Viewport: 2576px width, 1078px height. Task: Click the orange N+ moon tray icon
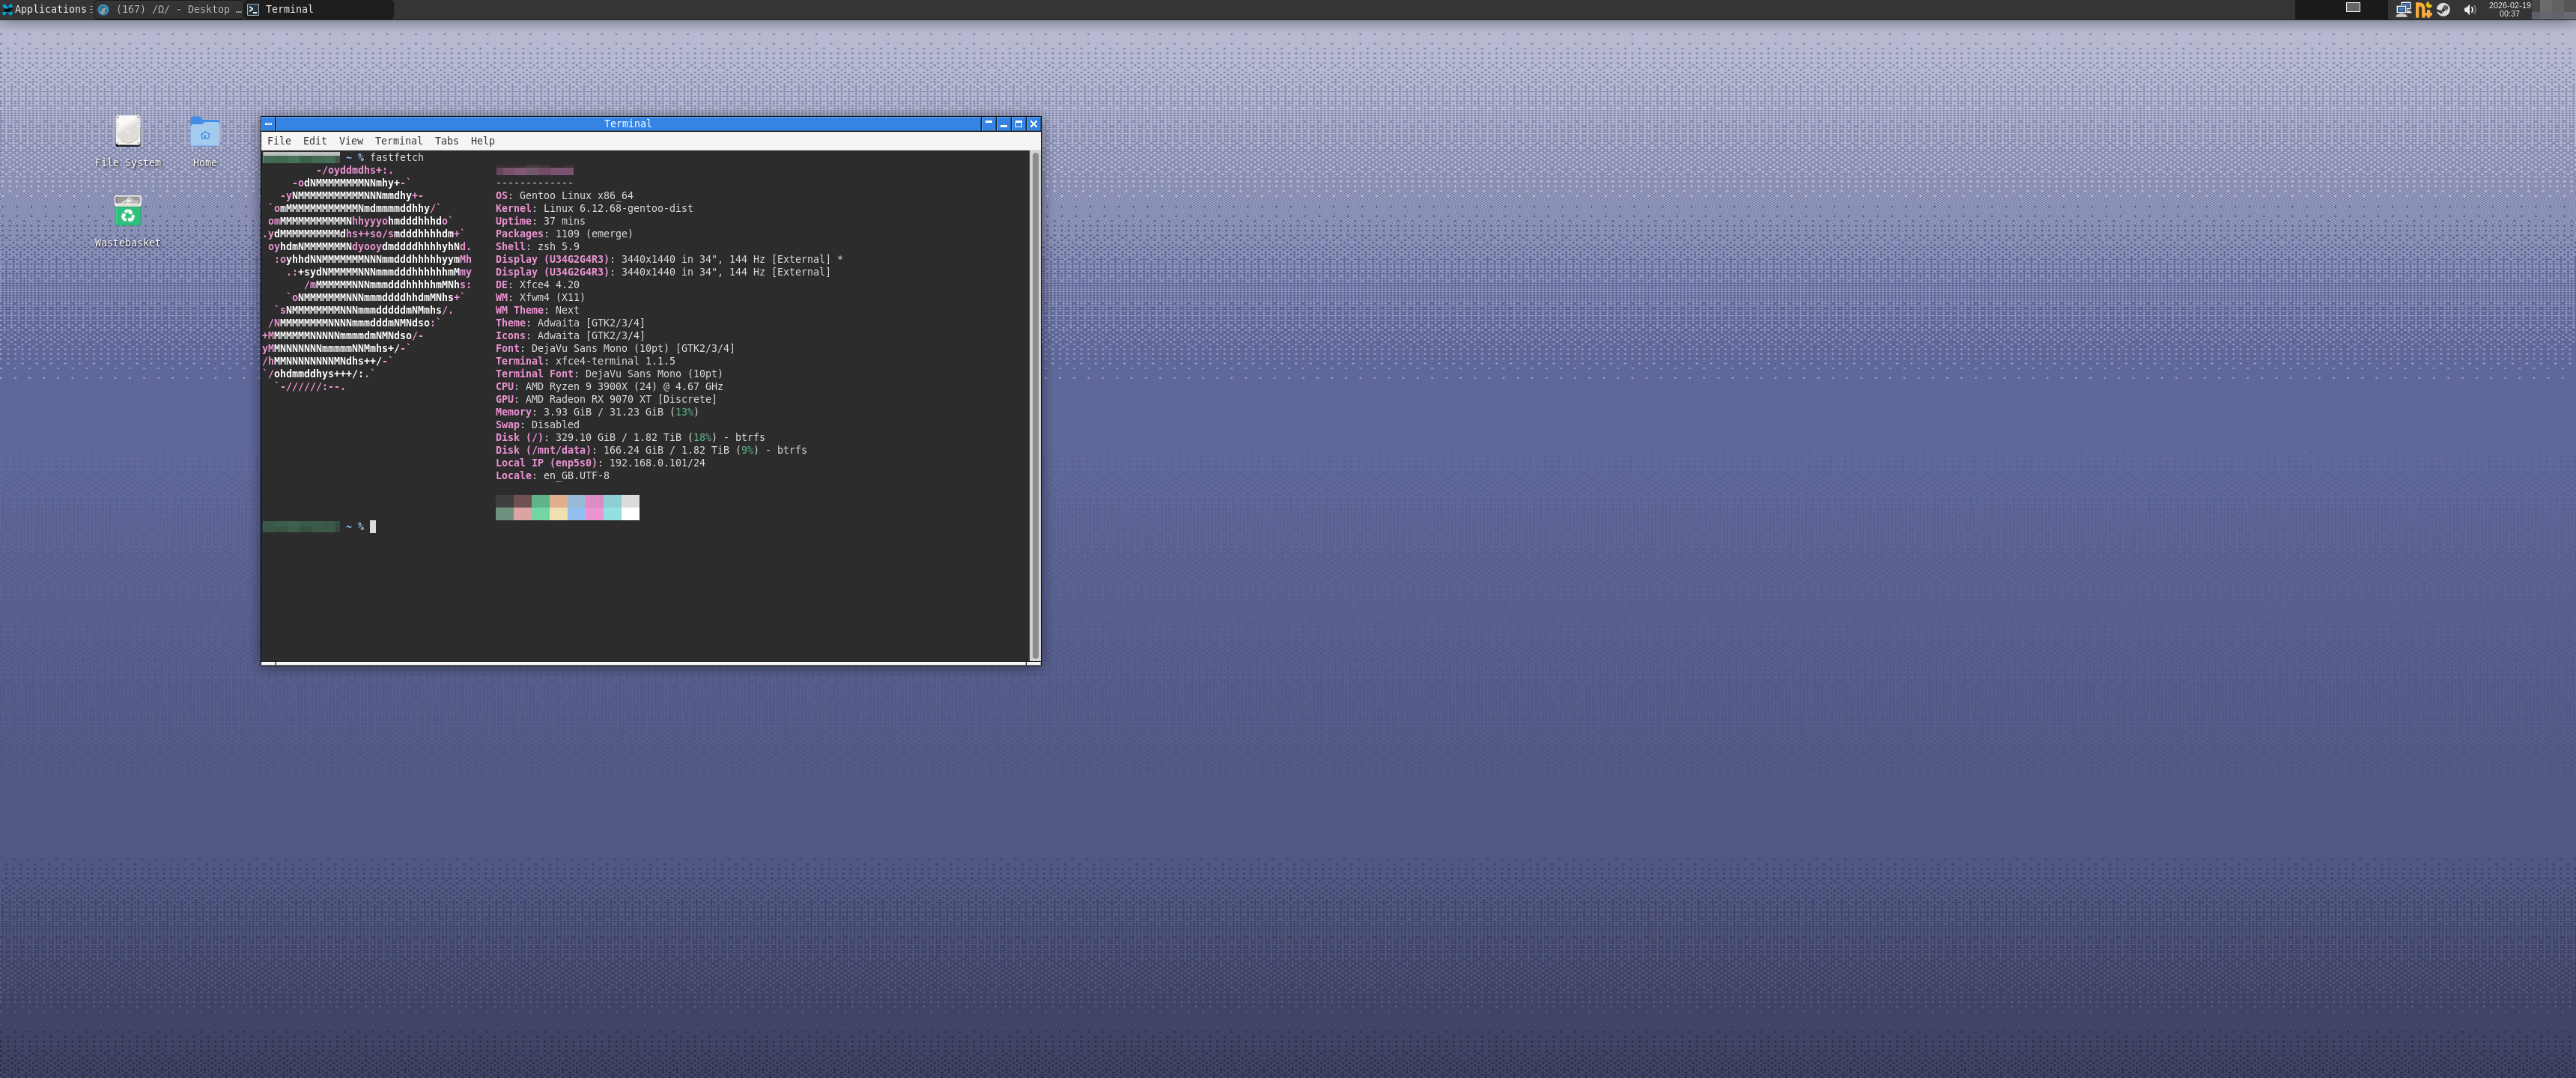(2423, 9)
